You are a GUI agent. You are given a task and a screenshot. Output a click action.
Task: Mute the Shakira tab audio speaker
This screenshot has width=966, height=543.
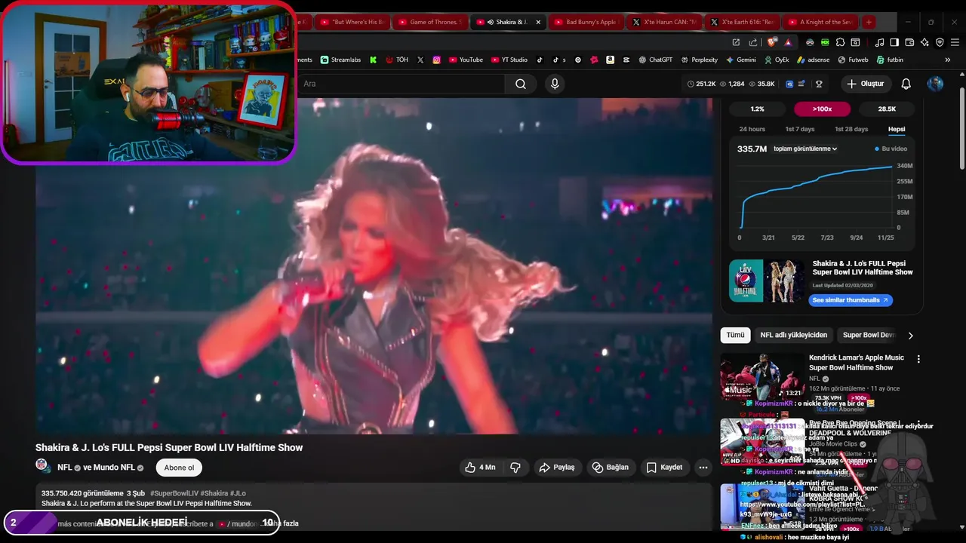491,22
